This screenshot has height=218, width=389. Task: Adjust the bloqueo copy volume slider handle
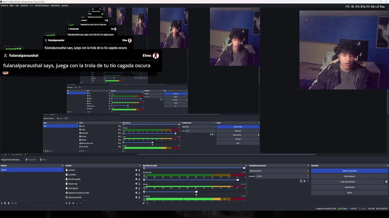pyautogui.click(x=238, y=180)
